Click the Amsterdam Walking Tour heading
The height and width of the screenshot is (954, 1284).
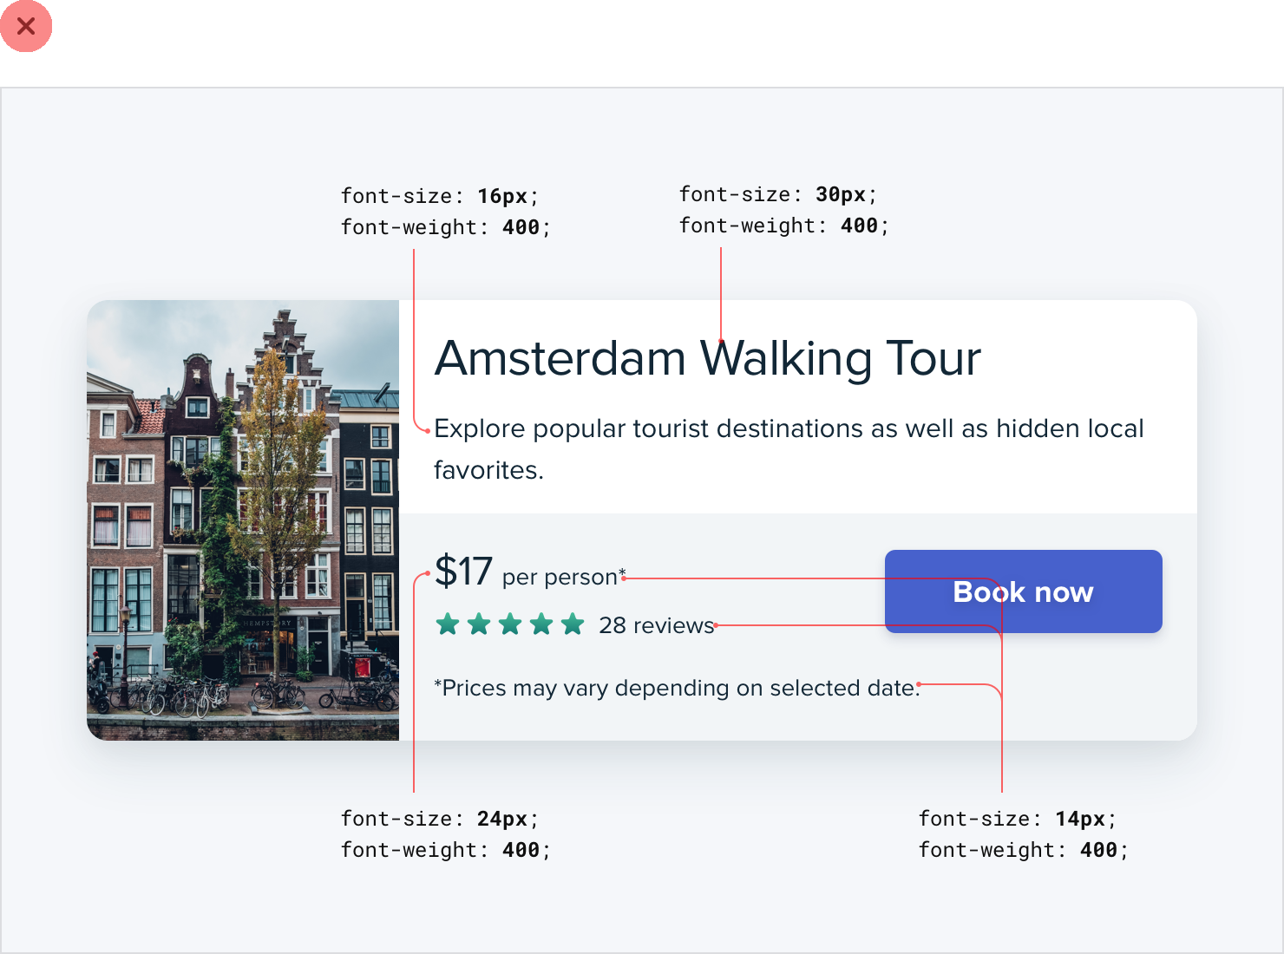pyautogui.click(x=707, y=358)
